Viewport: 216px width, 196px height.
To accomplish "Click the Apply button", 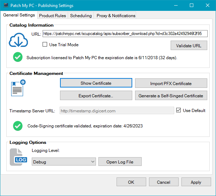I will coord(196,182).
